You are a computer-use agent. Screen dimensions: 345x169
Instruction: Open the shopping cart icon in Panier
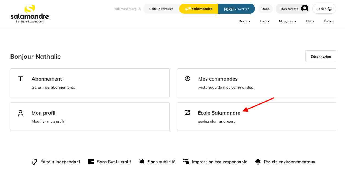coord(330,9)
